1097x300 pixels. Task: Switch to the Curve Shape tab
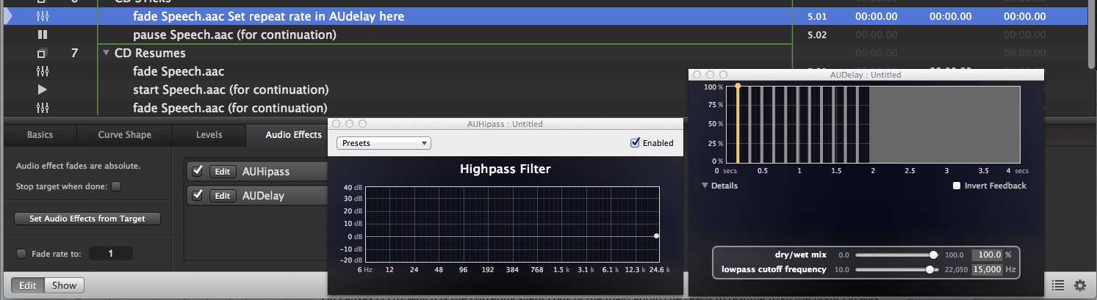(124, 135)
